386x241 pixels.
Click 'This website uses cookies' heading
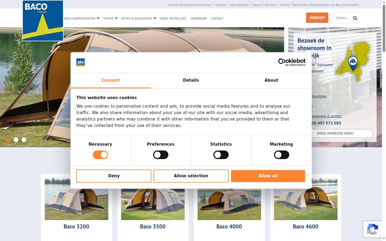(x=106, y=98)
